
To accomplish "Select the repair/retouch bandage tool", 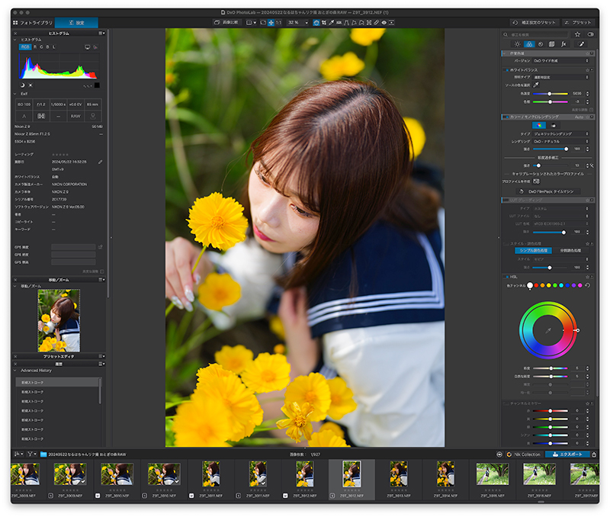I will (377, 23).
